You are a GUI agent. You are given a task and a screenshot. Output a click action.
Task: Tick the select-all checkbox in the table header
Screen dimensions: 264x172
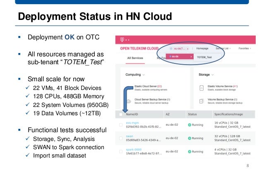point(121,114)
